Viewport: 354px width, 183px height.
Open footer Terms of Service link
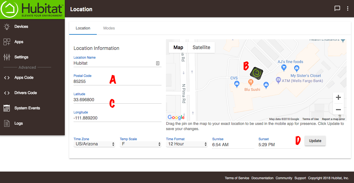[x=237, y=178]
